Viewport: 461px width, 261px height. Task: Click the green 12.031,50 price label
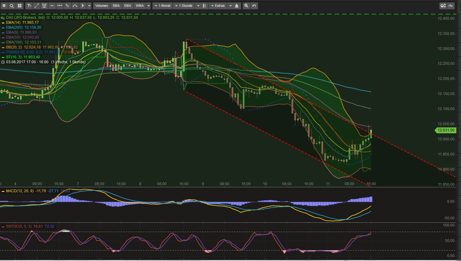tap(446, 130)
